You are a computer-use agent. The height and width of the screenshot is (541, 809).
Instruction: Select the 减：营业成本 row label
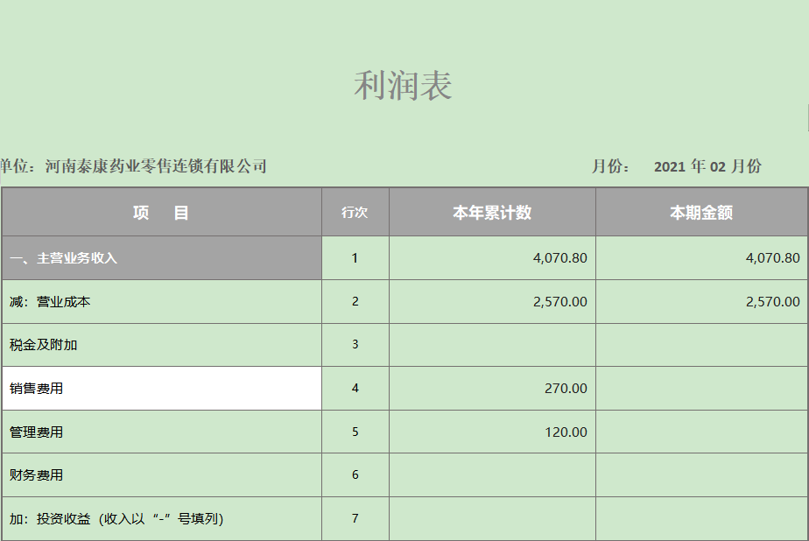50,302
